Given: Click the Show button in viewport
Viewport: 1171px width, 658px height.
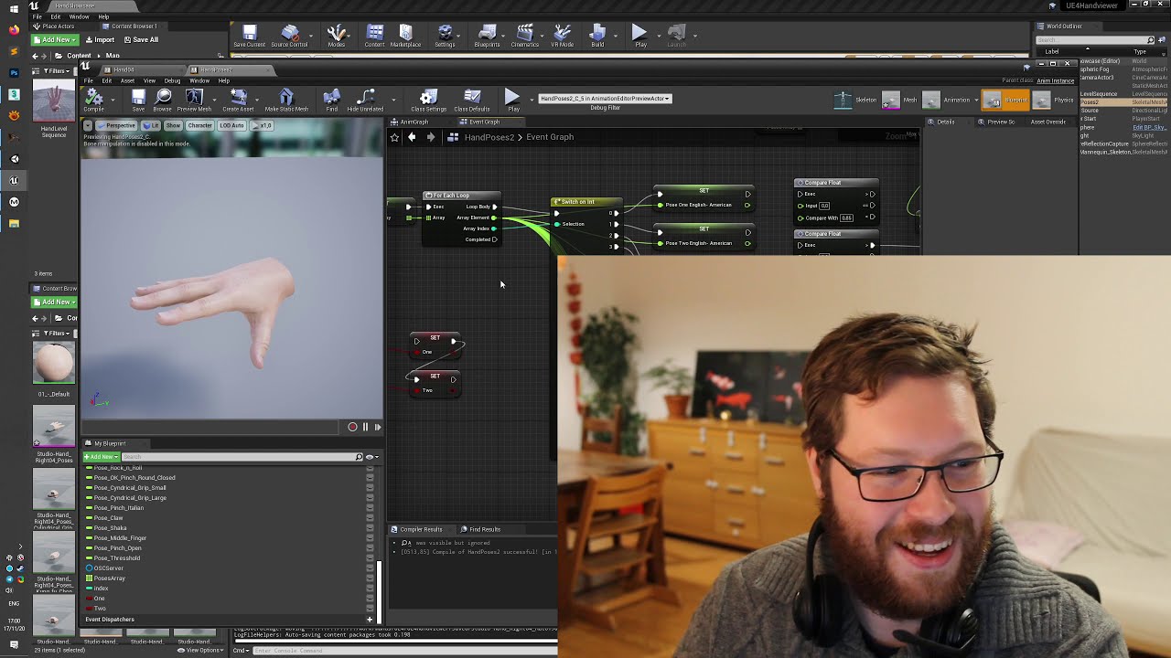Looking at the screenshot, I should (173, 125).
